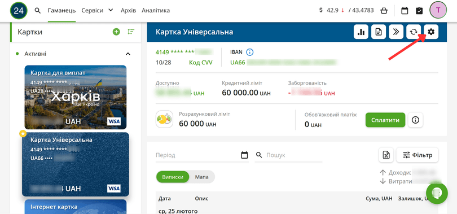Switch to the Виписки view
The width and height of the screenshot is (457, 214).
(x=173, y=177)
